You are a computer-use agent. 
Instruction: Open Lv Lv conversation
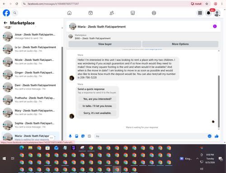click(x=30, y=49)
